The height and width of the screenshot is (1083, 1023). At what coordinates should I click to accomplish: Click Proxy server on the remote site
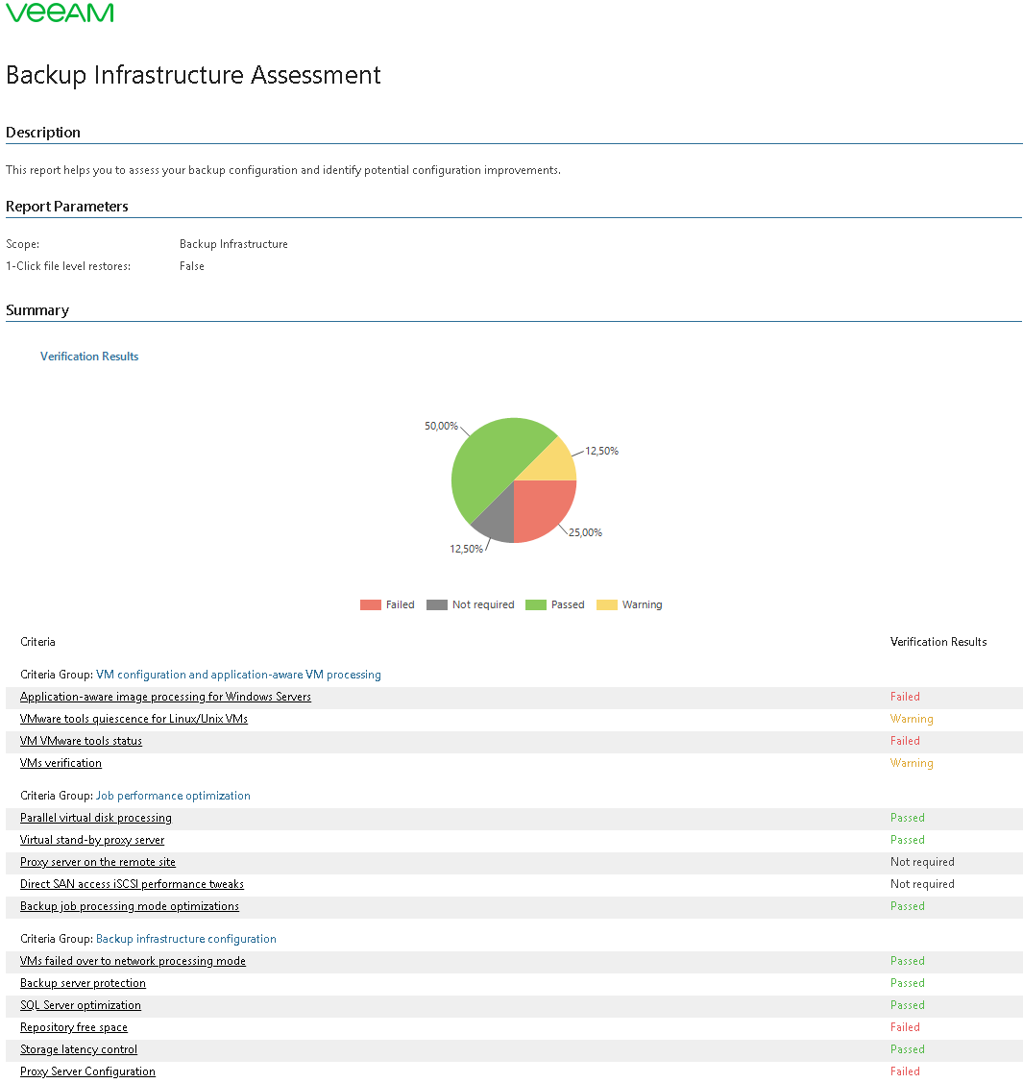point(98,862)
